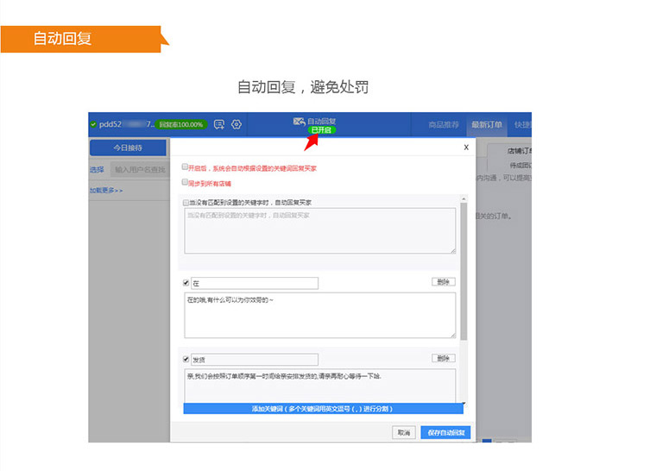Screen dimensions: 656x471
Task: Click 保存自动回复 button
Action: tap(445, 432)
